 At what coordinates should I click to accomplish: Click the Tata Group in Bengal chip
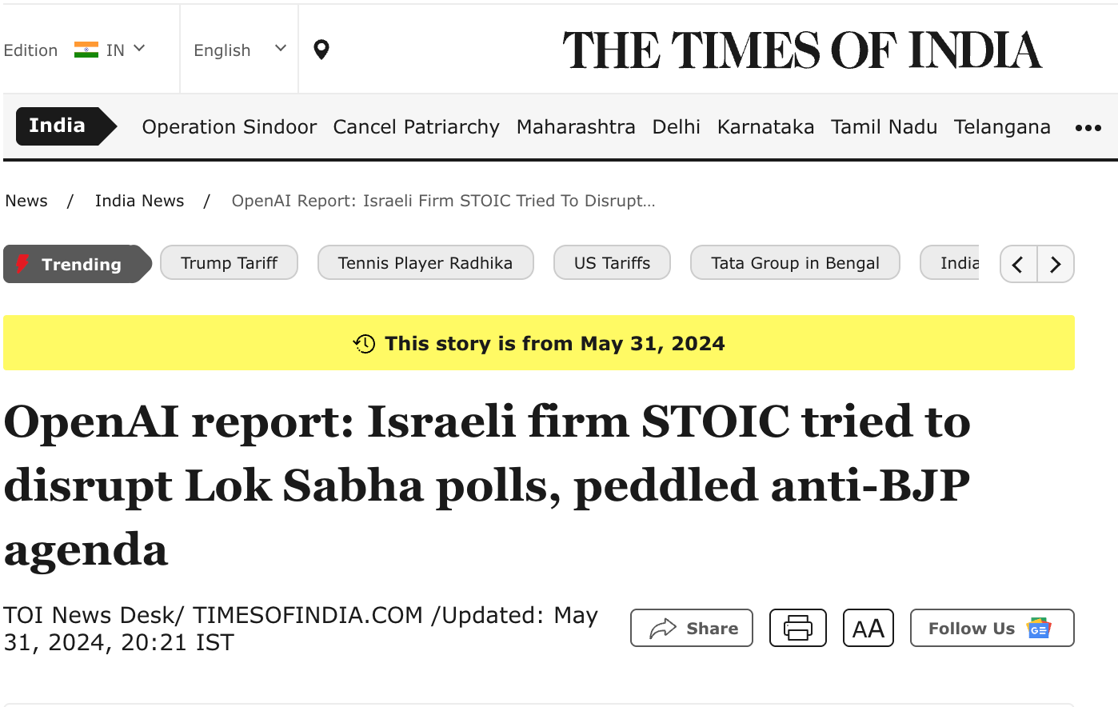[x=795, y=263]
